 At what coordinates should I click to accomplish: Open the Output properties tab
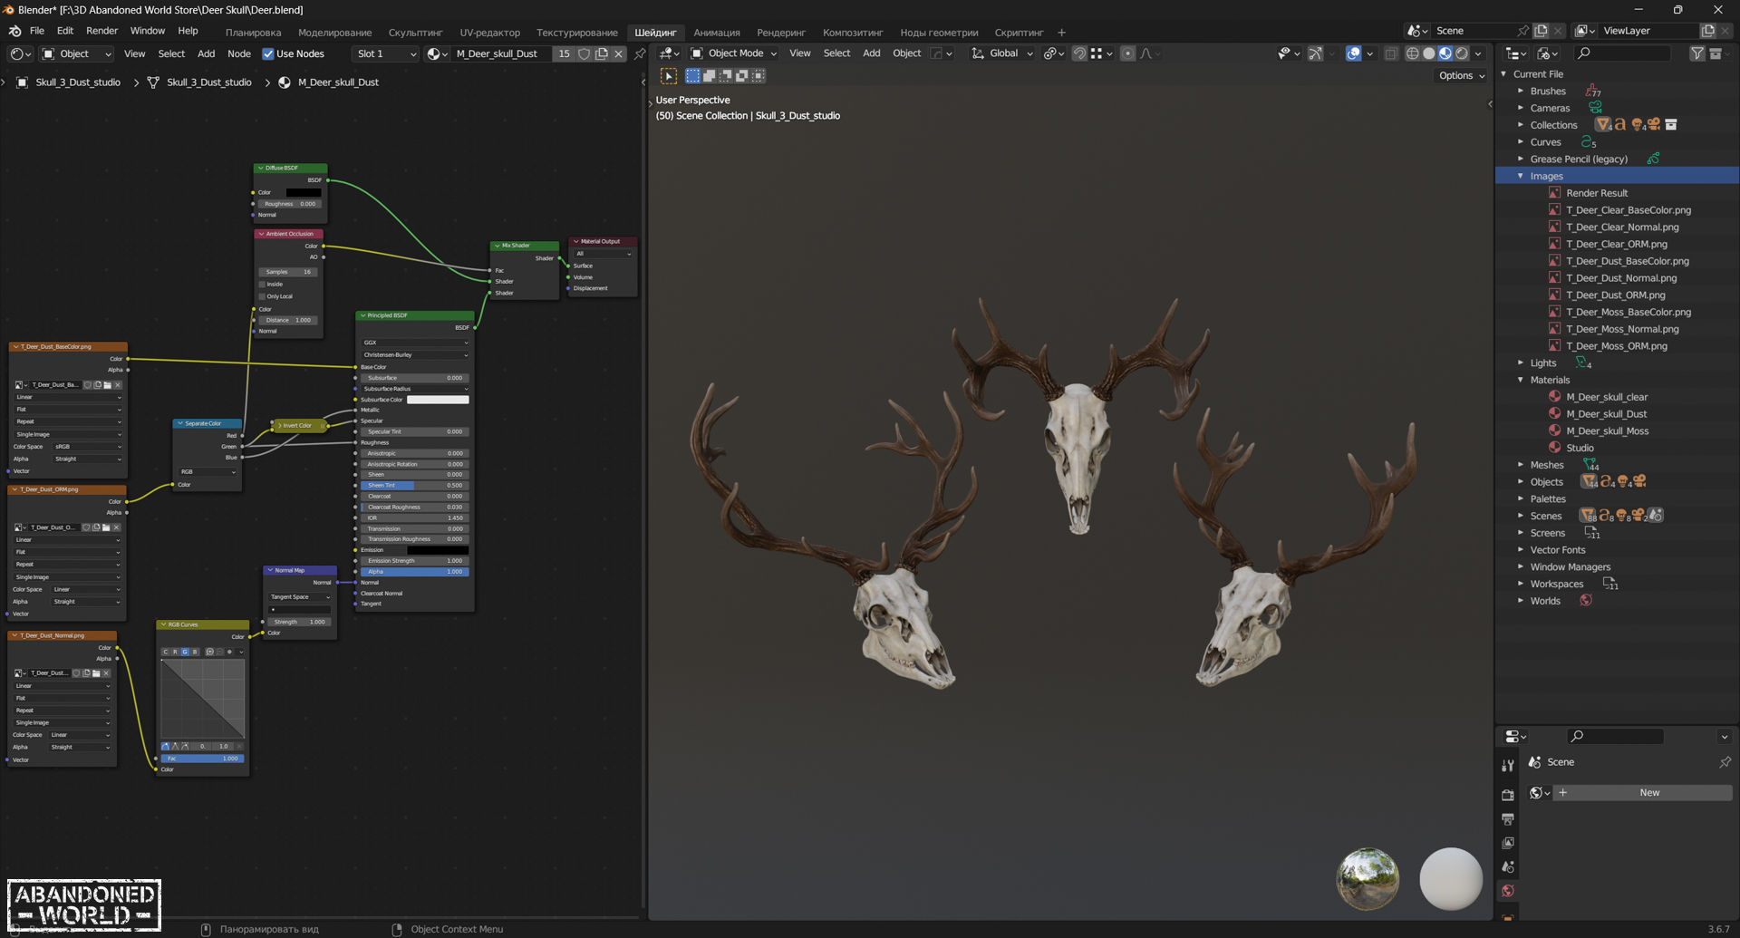tap(1508, 819)
